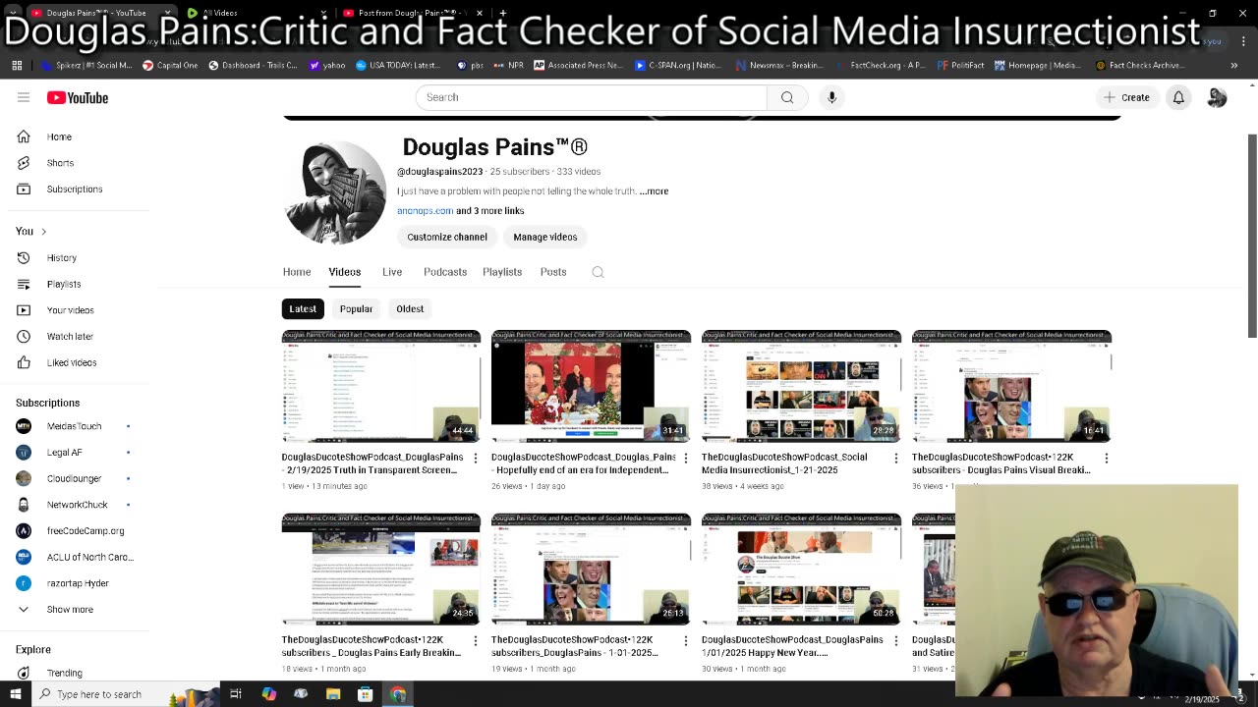Open options menu for 2/19/2025 Truth video
Image resolution: width=1258 pixels, height=707 pixels.
(x=476, y=458)
